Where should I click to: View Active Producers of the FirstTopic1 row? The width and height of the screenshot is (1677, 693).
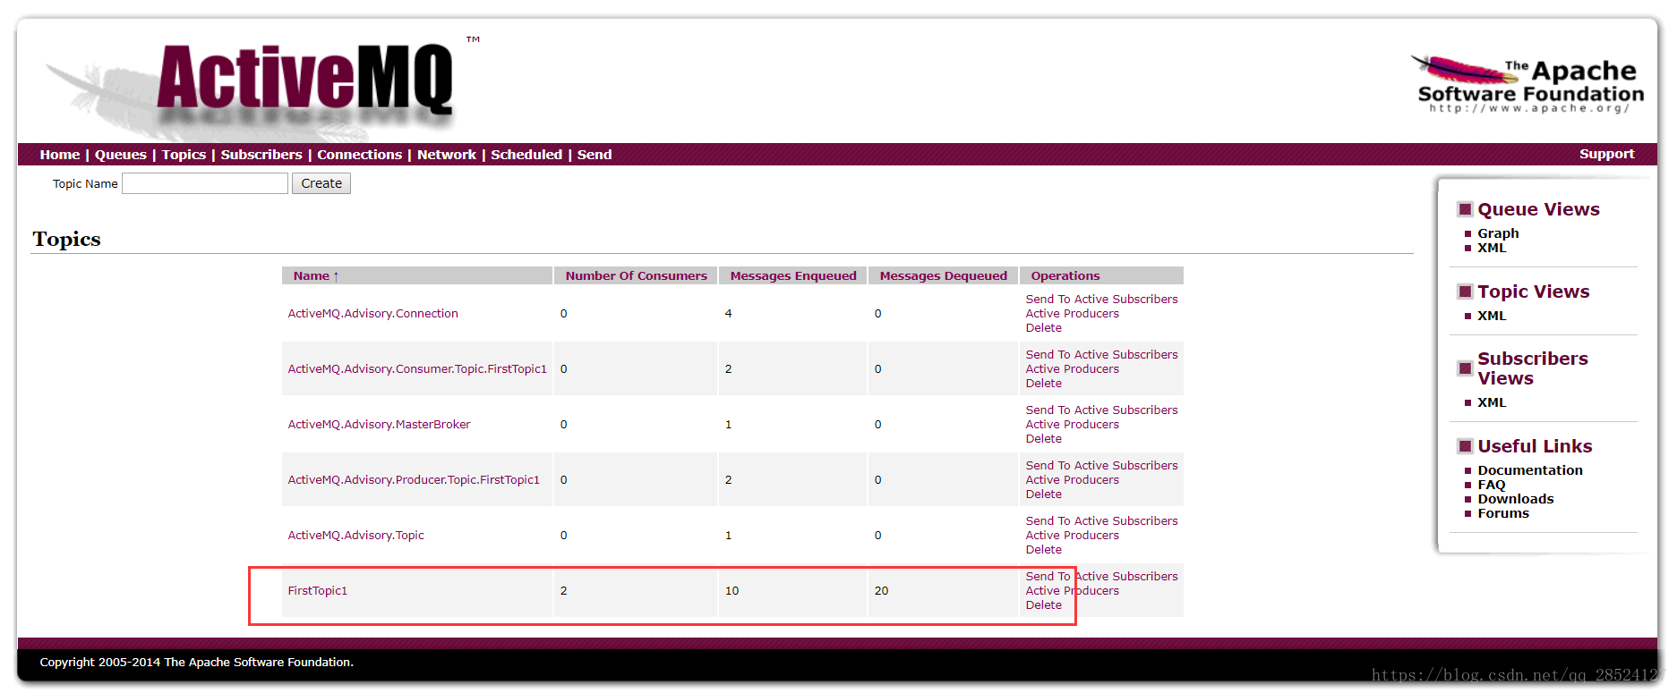[x=1072, y=590]
